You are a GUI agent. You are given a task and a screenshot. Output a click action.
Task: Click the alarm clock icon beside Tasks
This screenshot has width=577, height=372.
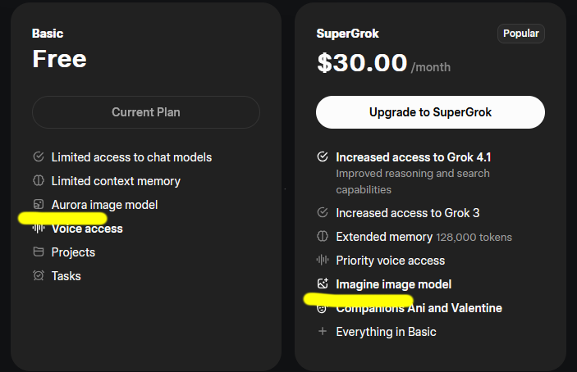[x=38, y=276]
